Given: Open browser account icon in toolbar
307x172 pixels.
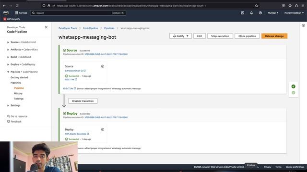Looking at the screenshot, I should (x=290, y=6).
